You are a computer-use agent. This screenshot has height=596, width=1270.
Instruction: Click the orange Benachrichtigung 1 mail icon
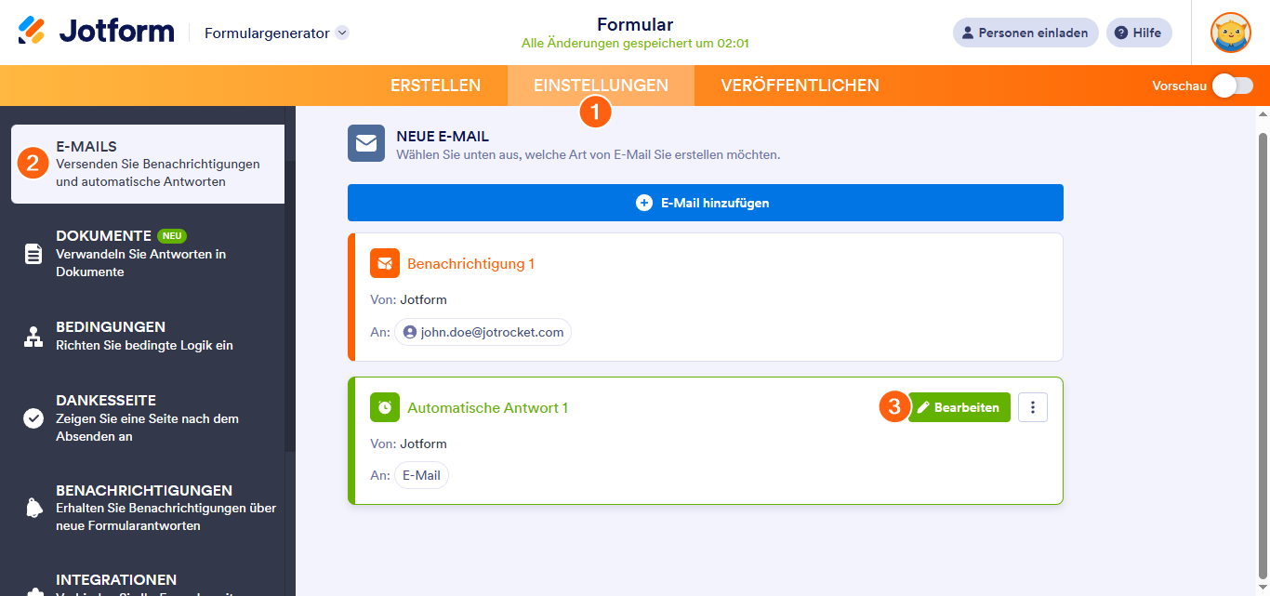[x=385, y=264]
